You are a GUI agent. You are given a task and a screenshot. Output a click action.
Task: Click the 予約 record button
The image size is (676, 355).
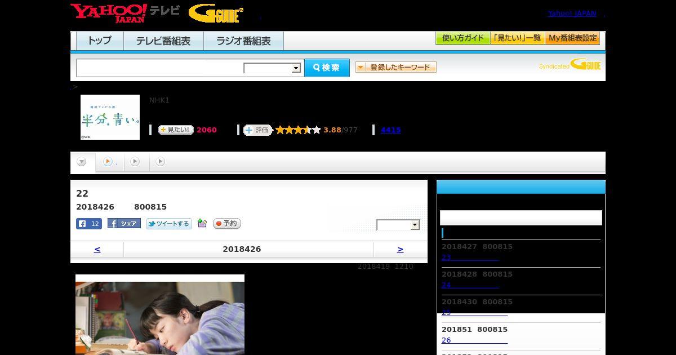click(227, 224)
